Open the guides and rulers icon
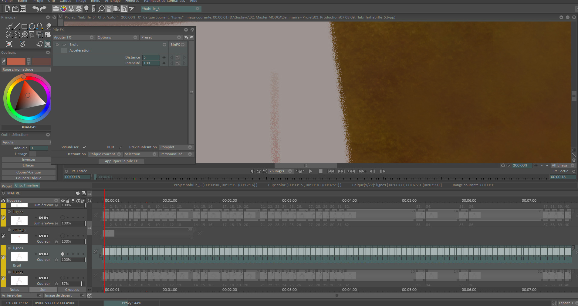This screenshot has height=306, width=578. coord(124,9)
